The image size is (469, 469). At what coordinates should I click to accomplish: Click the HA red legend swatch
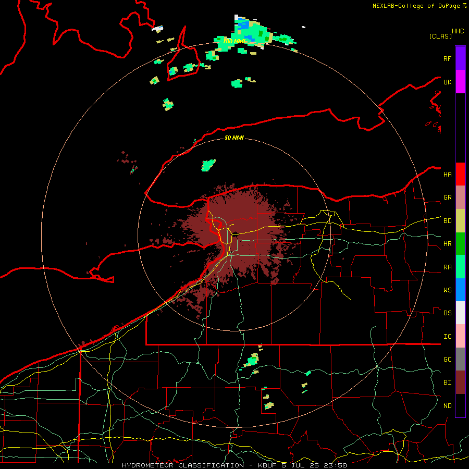(460, 174)
